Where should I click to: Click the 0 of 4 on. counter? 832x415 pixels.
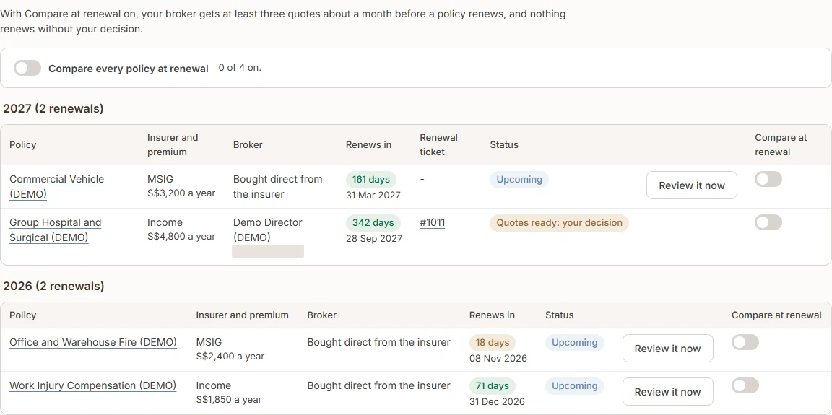coord(240,68)
